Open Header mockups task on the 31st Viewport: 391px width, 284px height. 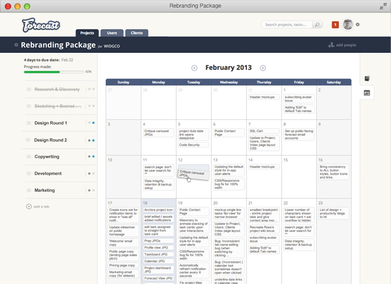coord(264,97)
